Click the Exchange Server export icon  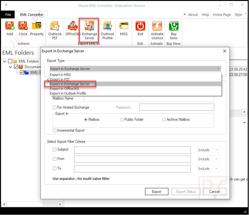(89, 26)
